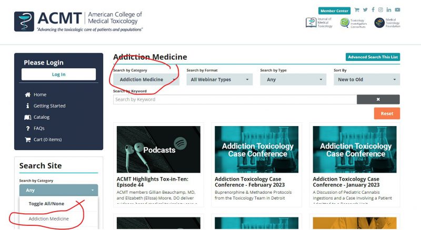Image resolution: width=421 pixels, height=230 pixels.
Task: Open the Facebook icon in header
Action: click(373, 10)
